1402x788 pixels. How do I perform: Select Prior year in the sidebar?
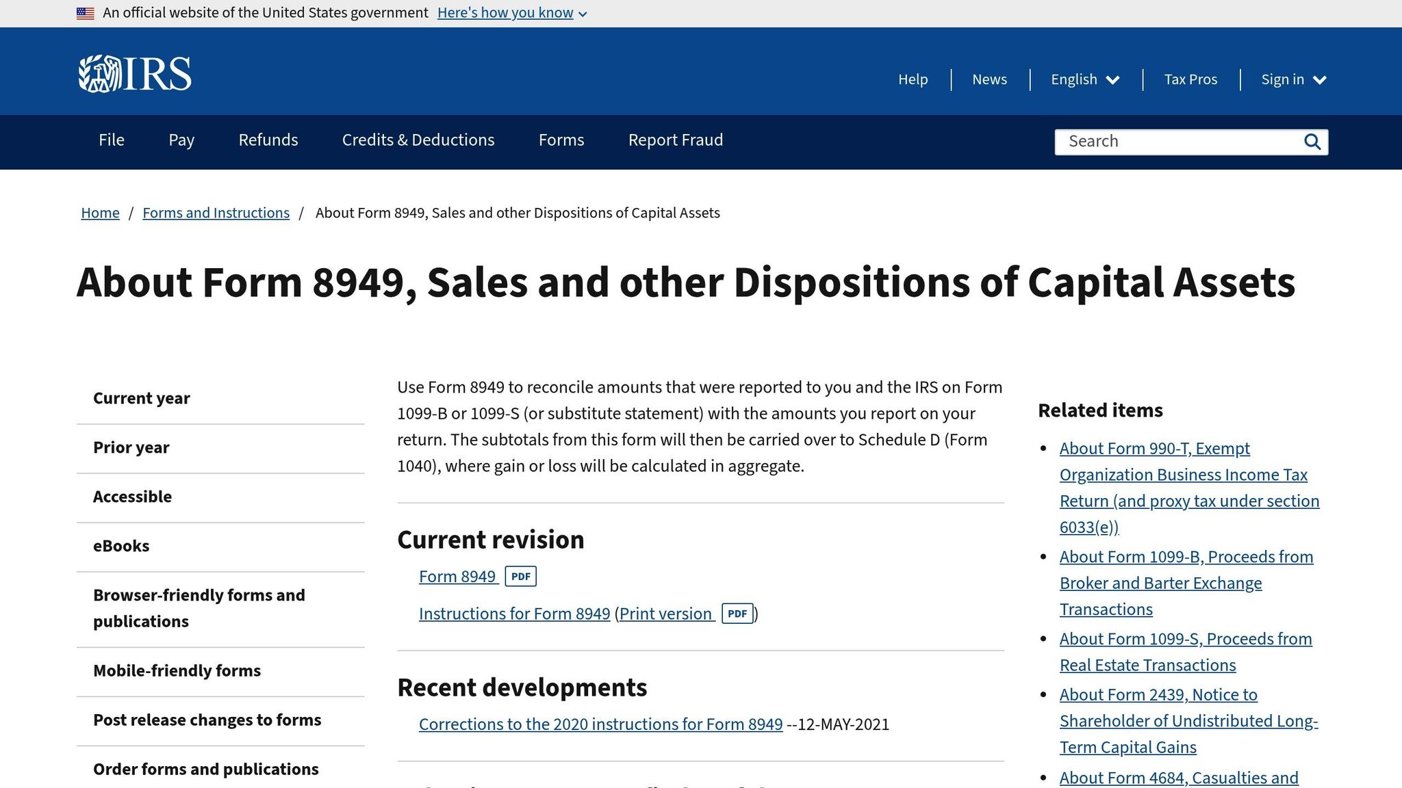click(131, 447)
